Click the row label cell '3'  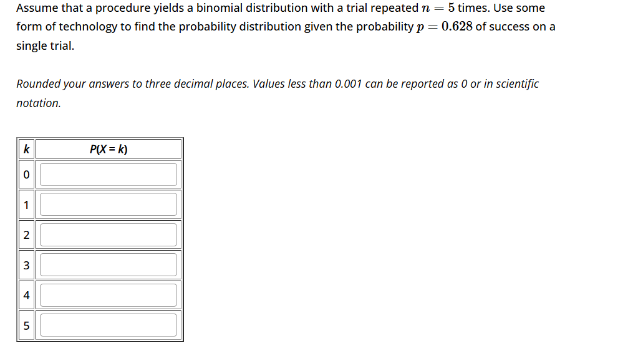26,266
